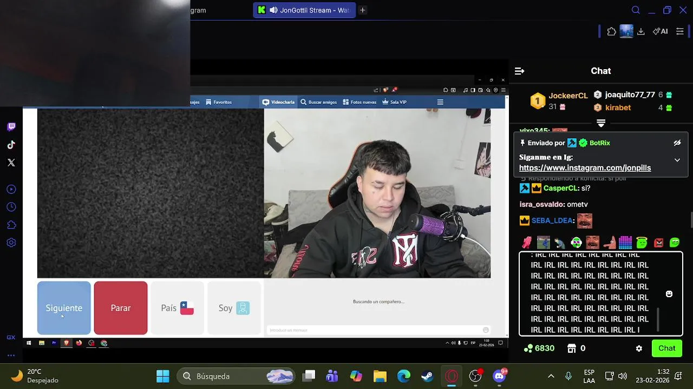This screenshot has width=693, height=389.
Task: Select the dancing green alien emote
Action: 576,243
